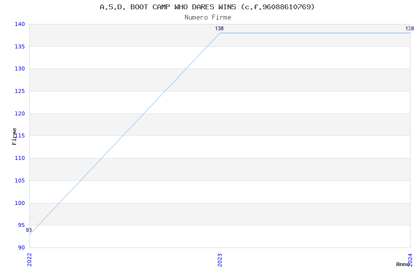Click y-axis tick value 100
This screenshot has width=415, height=269.
pos(20,203)
